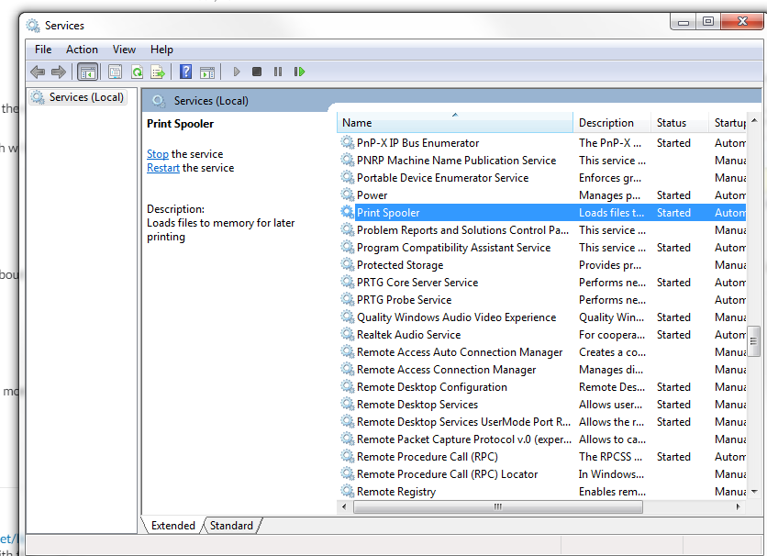The height and width of the screenshot is (556, 767).
Task: Click the Stop link for Print Spooler
Action: point(157,154)
